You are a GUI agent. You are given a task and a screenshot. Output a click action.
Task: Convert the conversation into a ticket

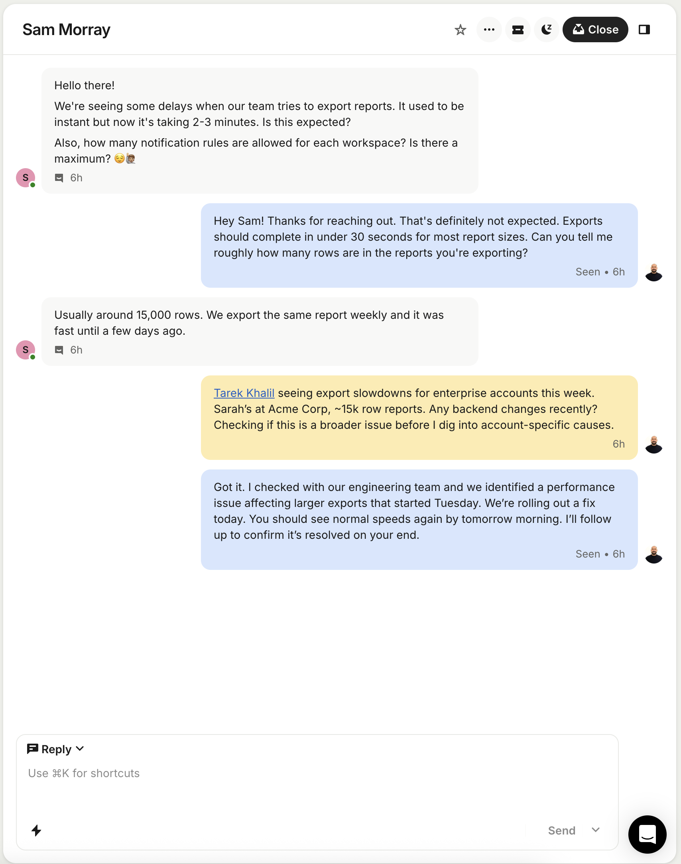518,29
